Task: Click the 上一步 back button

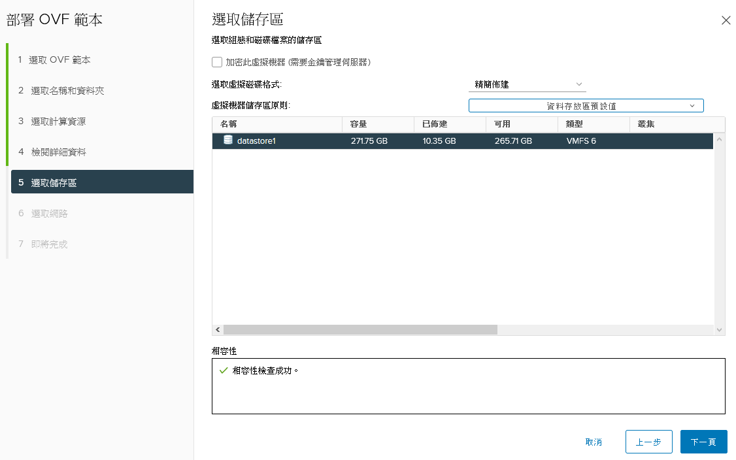Action: [x=648, y=442]
